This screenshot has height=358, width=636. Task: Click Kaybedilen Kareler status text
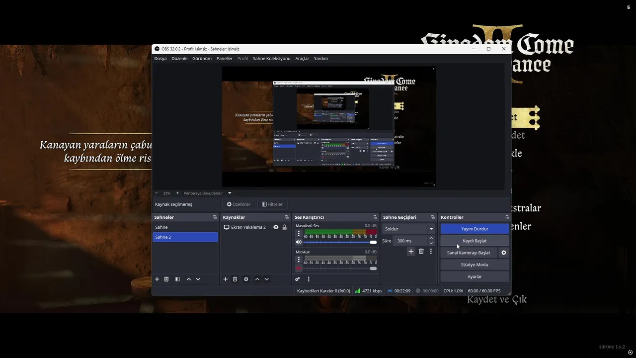click(323, 291)
